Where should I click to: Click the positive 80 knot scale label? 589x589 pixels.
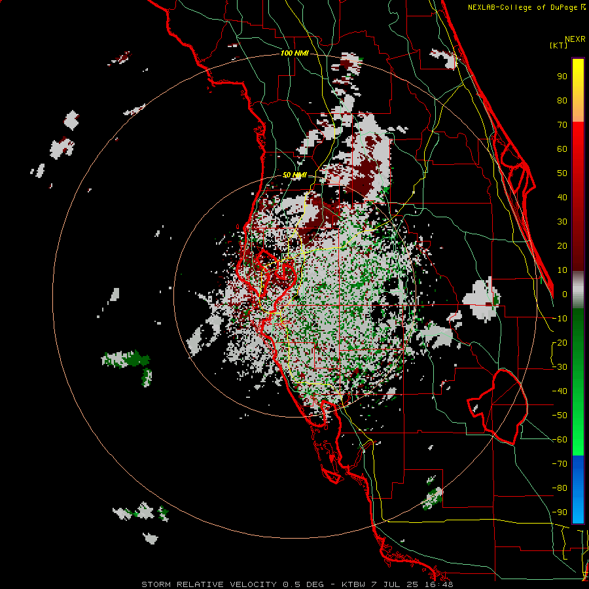pos(562,100)
